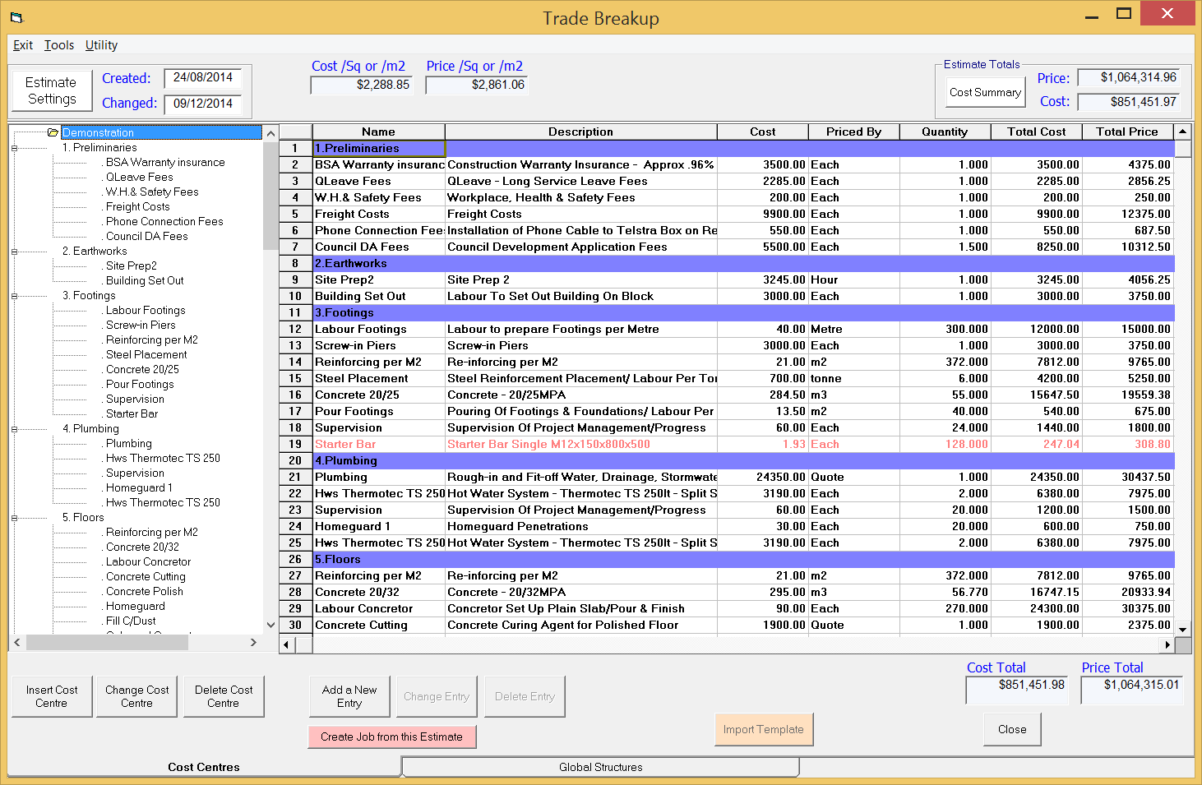Collapse the 5. Floors tree node
Screen dimensions: 1202x785
pos(14,518)
